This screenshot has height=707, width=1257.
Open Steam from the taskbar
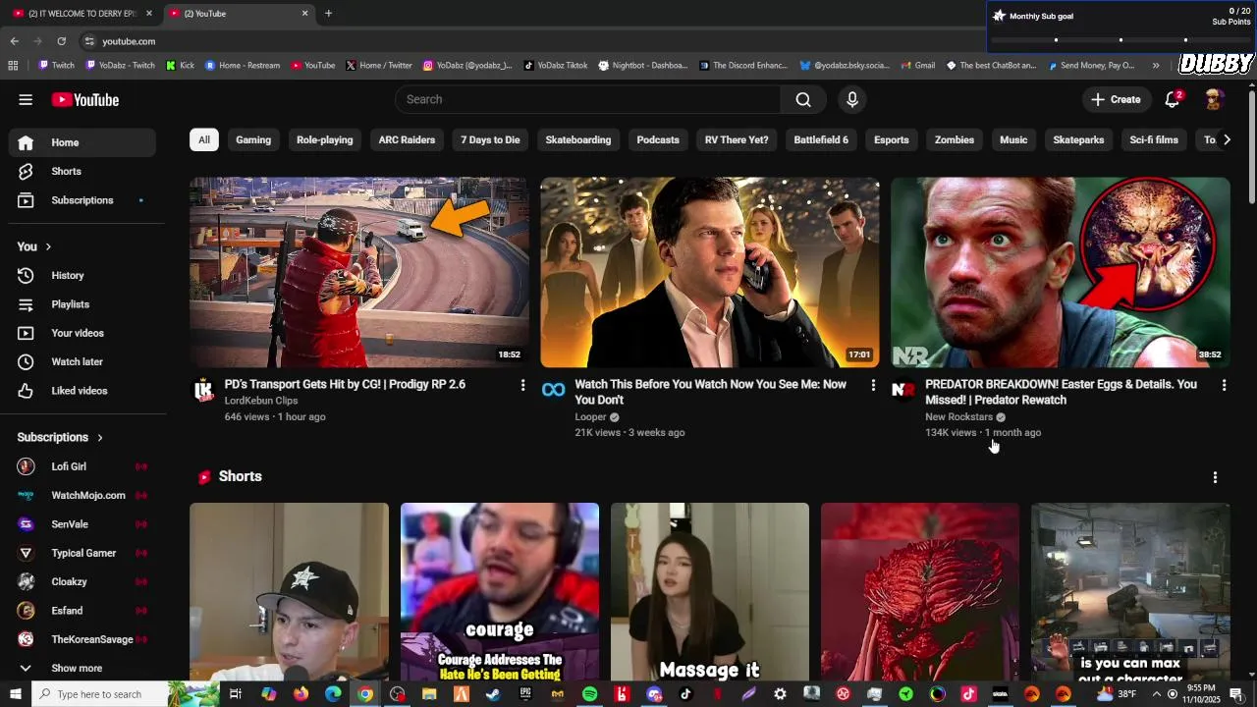click(x=493, y=694)
